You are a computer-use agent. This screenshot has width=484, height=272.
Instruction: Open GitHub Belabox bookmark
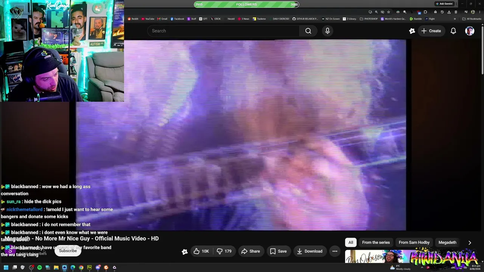[x=305, y=19]
